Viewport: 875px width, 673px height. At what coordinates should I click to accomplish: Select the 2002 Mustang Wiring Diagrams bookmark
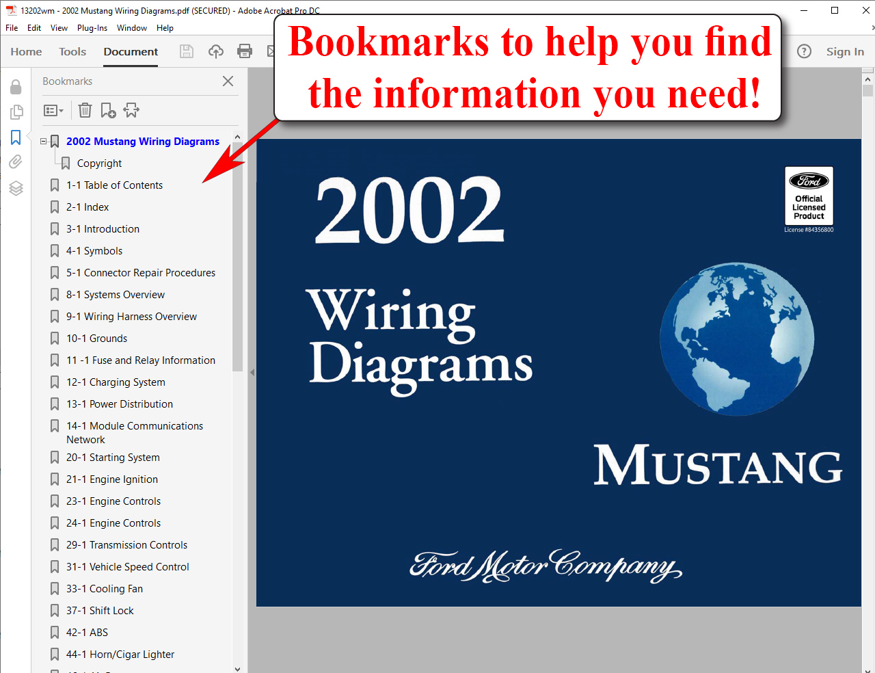pyautogui.click(x=143, y=142)
